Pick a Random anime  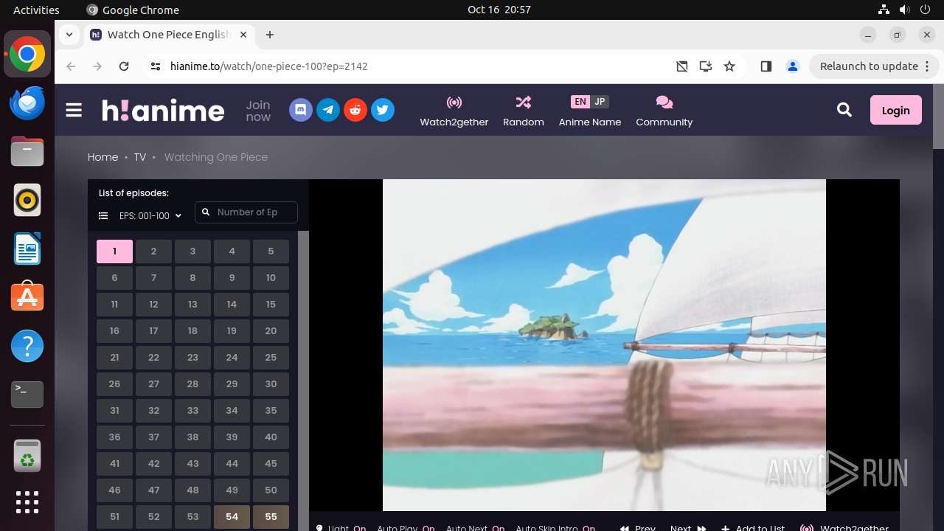tap(524, 111)
